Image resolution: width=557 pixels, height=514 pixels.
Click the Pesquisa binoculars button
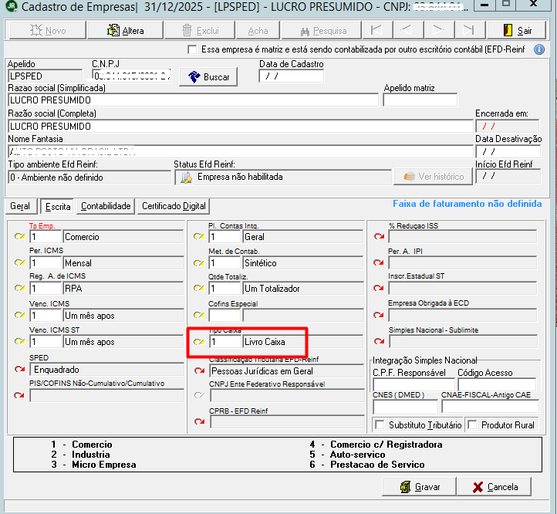[x=322, y=30]
